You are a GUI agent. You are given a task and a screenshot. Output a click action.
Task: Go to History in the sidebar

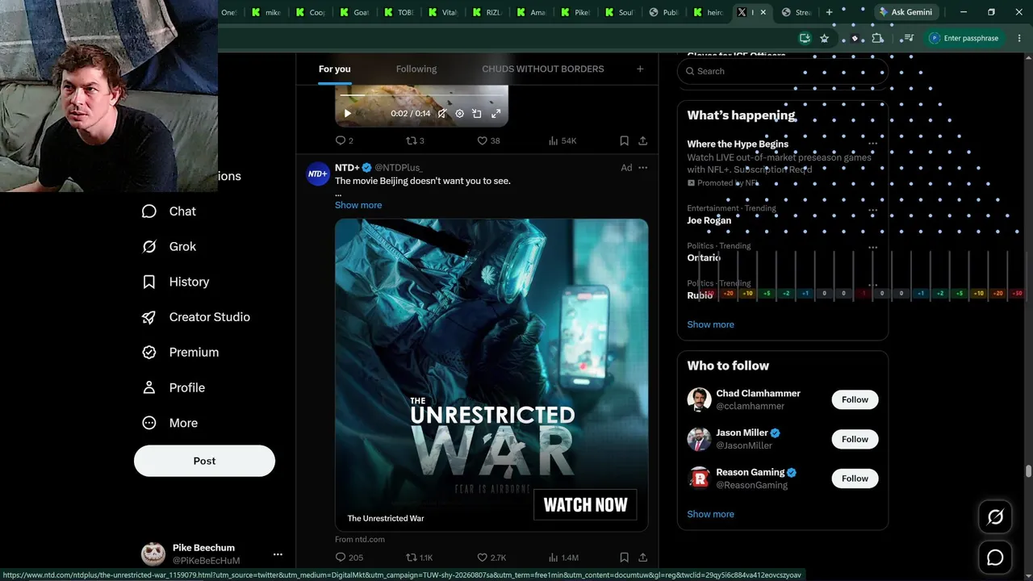point(175,282)
